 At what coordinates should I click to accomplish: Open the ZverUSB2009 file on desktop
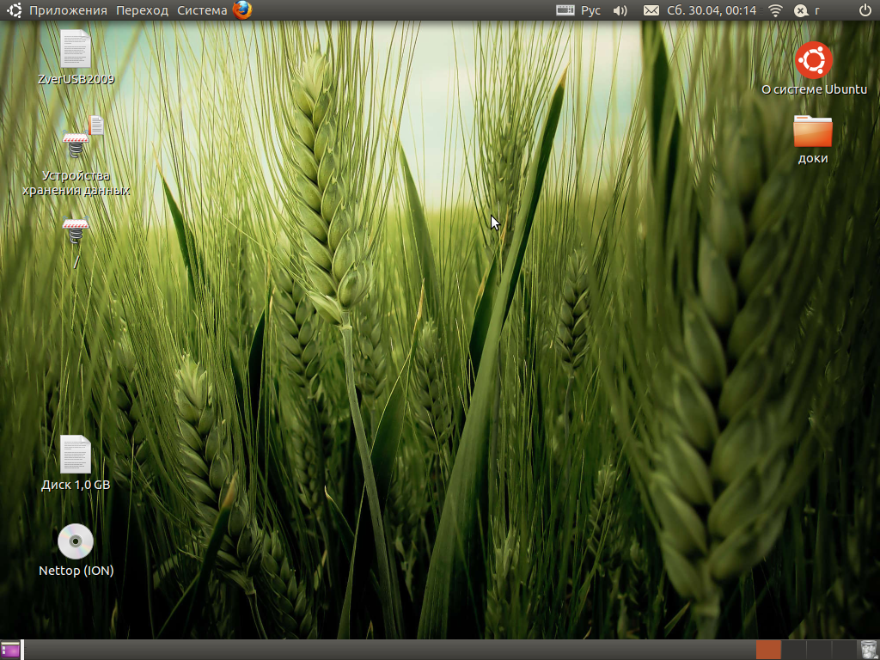pyautogui.click(x=75, y=49)
